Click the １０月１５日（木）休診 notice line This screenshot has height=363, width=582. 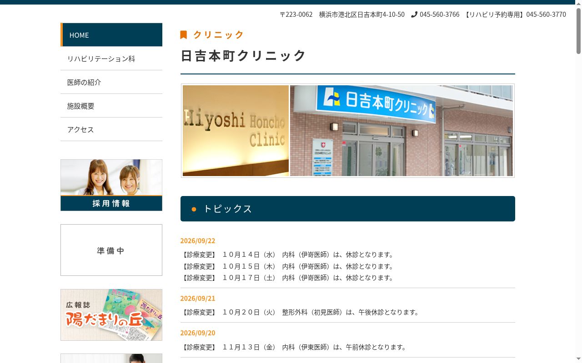[288, 266]
